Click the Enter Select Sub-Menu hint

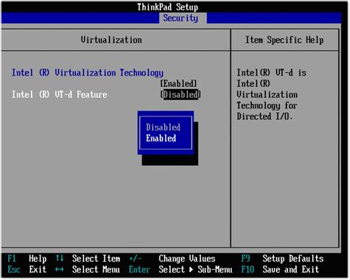[x=180, y=270]
